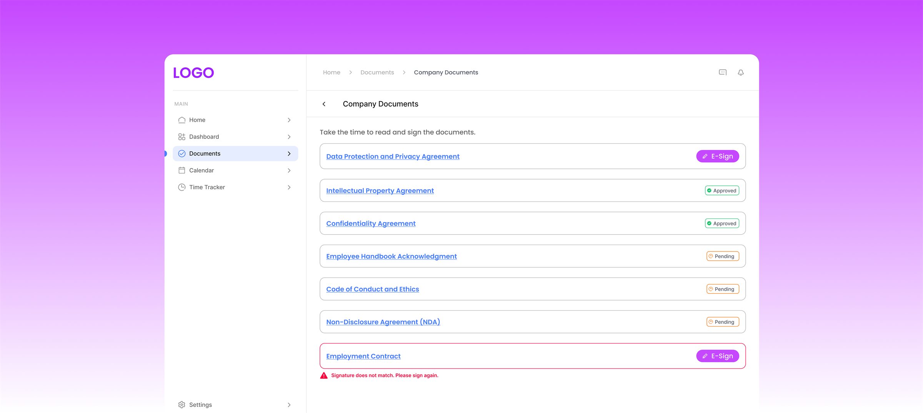Expand the Calendar menu chevron
The width and height of the screenshot is (923, 413).
pyautogui.click(x=289, y=170)
